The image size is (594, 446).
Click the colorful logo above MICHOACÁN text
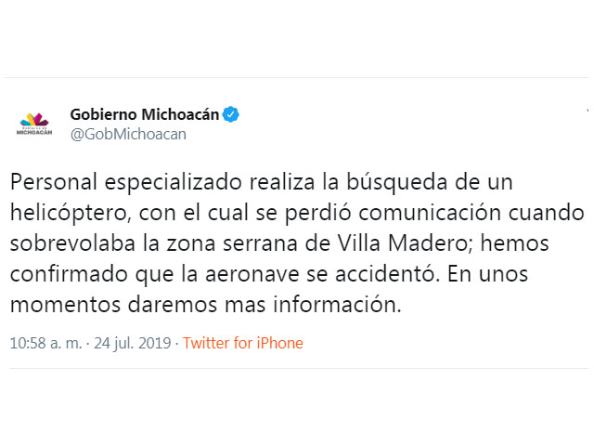[x=34, y=120]
